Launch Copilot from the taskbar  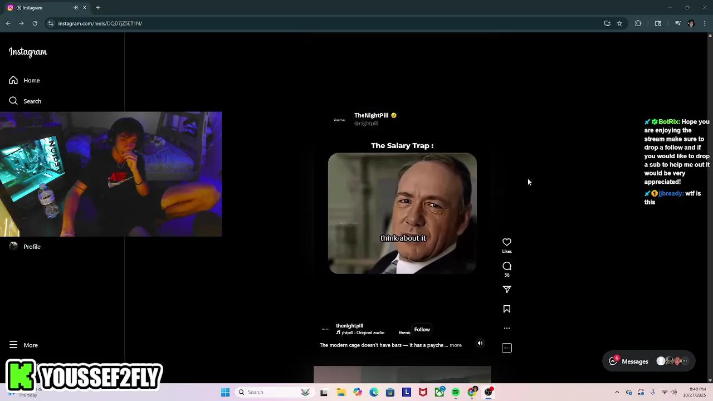[x=358, y=392]
